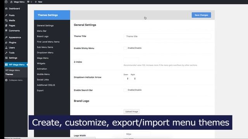Open Menu Bar settings tab

[42, 31]
